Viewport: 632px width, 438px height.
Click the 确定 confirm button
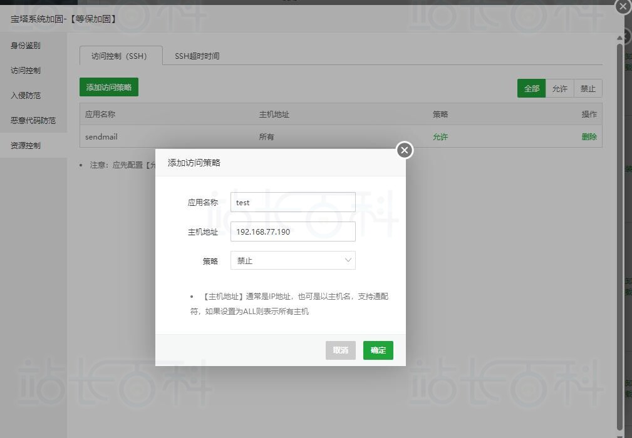click(378, 350)
